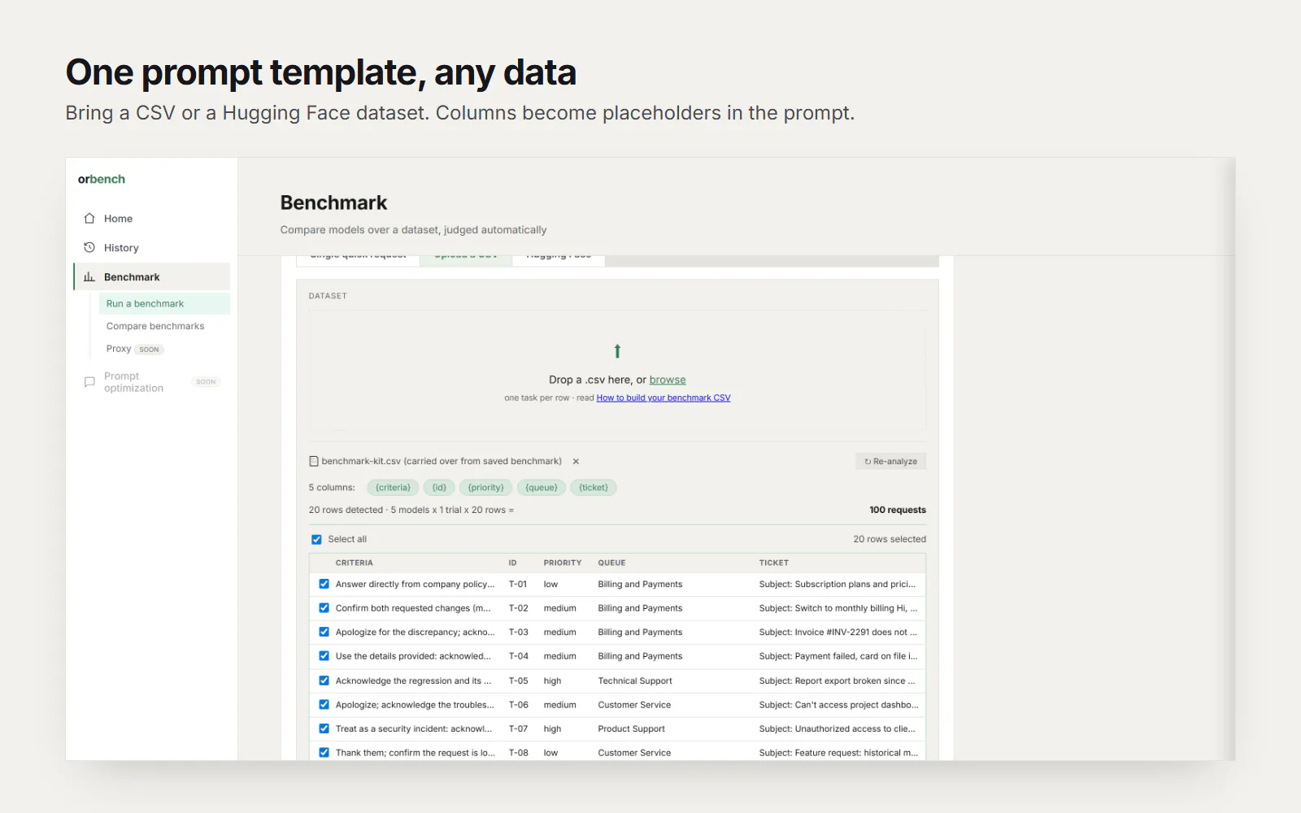The width and height of the screenshot is (1301, 813).
Task: Click the TICKET column header
Action: coord(774,563)
